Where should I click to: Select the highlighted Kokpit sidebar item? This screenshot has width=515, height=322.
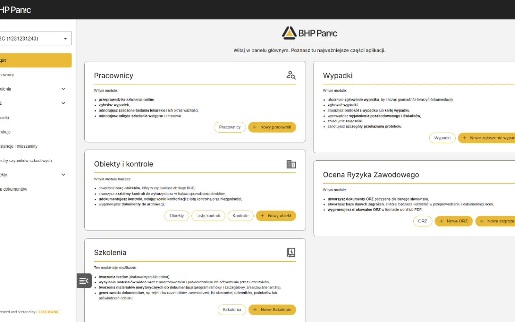[35, 61]
